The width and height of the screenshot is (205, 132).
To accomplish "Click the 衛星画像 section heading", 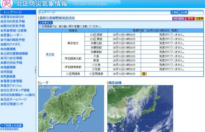I will (x=115, y=83).
